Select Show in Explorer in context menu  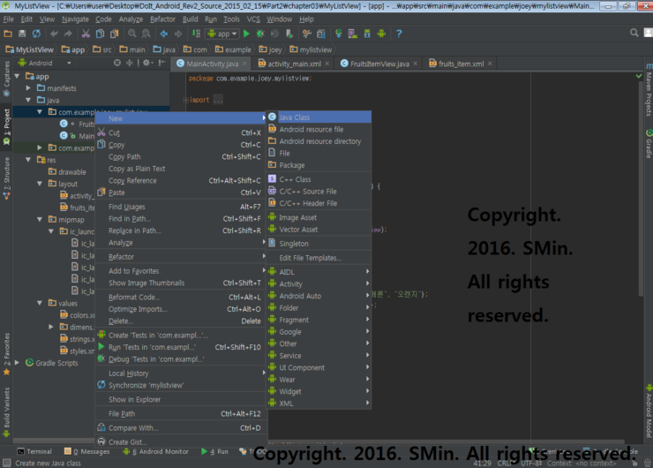coord(181,399)
